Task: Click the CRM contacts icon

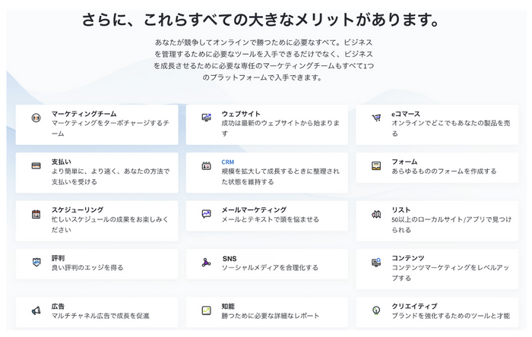Action: [206, 166]
